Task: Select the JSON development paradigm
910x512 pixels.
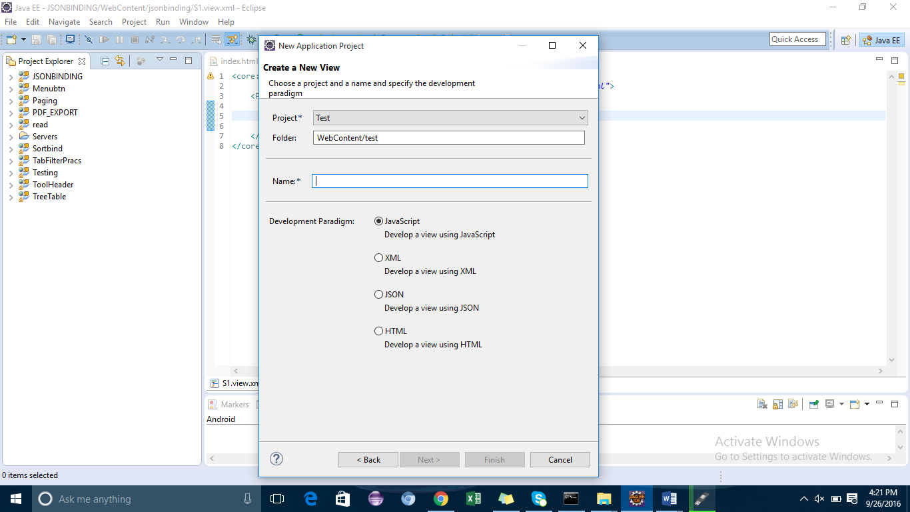Action: (379, 295)
